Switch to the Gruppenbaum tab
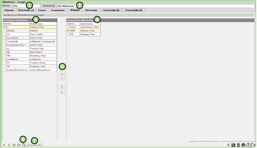This screenshot has height=148, width=257. (x=58, y=10)
